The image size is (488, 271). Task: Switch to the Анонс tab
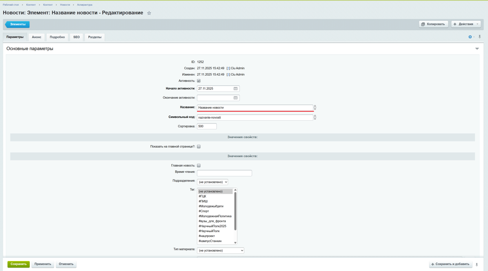37,37
